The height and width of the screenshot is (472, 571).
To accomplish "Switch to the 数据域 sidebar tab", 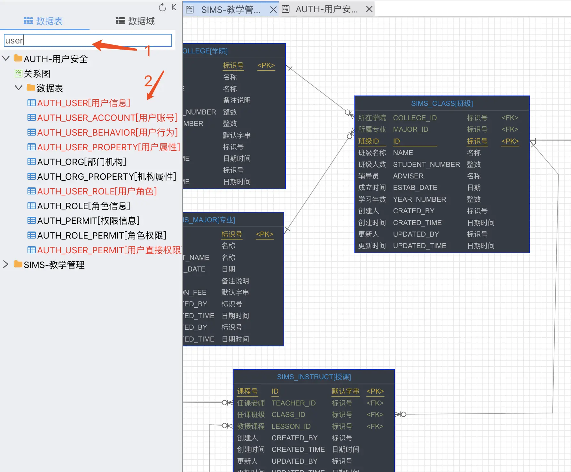I will tap(135, 21).
